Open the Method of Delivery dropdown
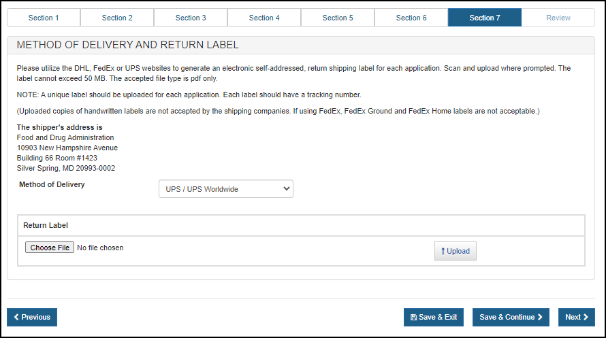The image size is (606, 338). [225, 189]
